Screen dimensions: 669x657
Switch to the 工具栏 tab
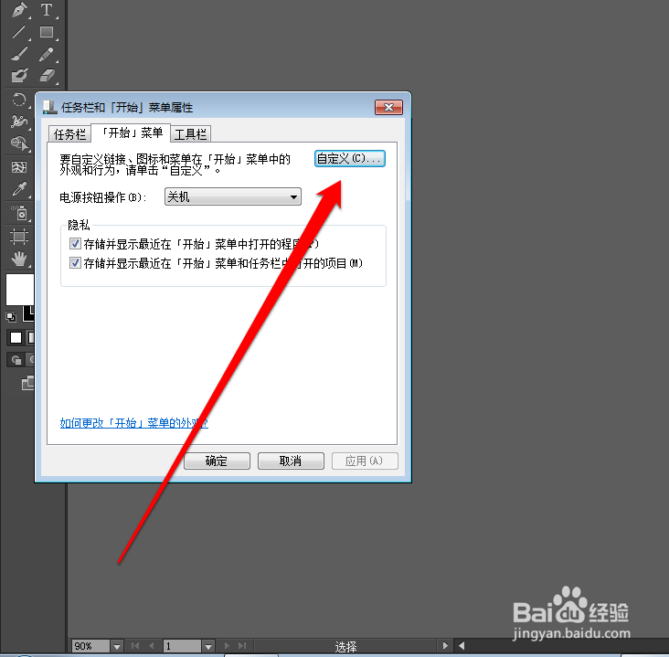190,134
